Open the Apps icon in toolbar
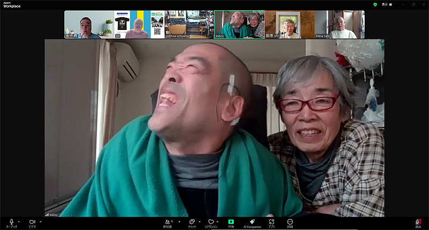429x230 pixels. point(272,221)
